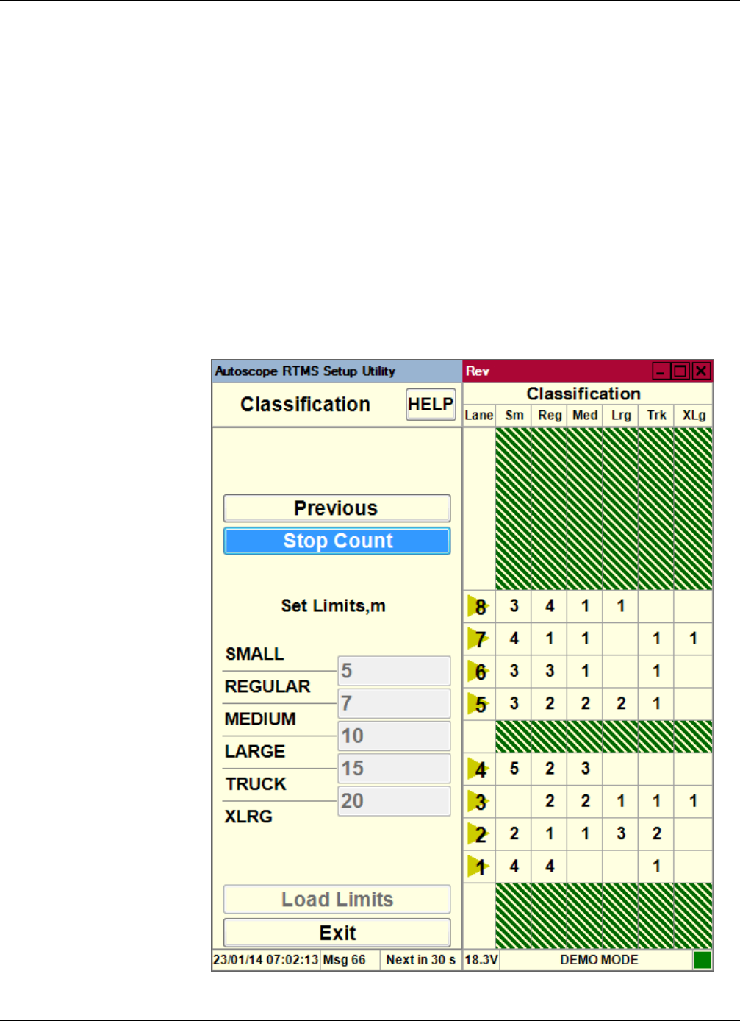This screenshot has width=740, height=1021.
Task: Click the lane 7 arrow marker
Action: point(478,638)
